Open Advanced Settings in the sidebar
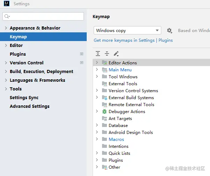This screenshot has height=176, width=210. [30, 106]
